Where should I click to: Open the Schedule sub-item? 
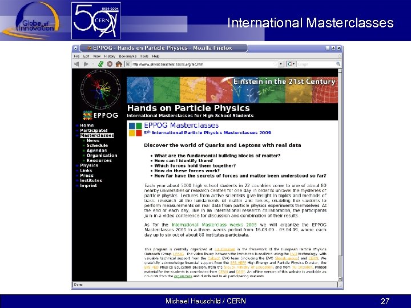click(97, 145)
